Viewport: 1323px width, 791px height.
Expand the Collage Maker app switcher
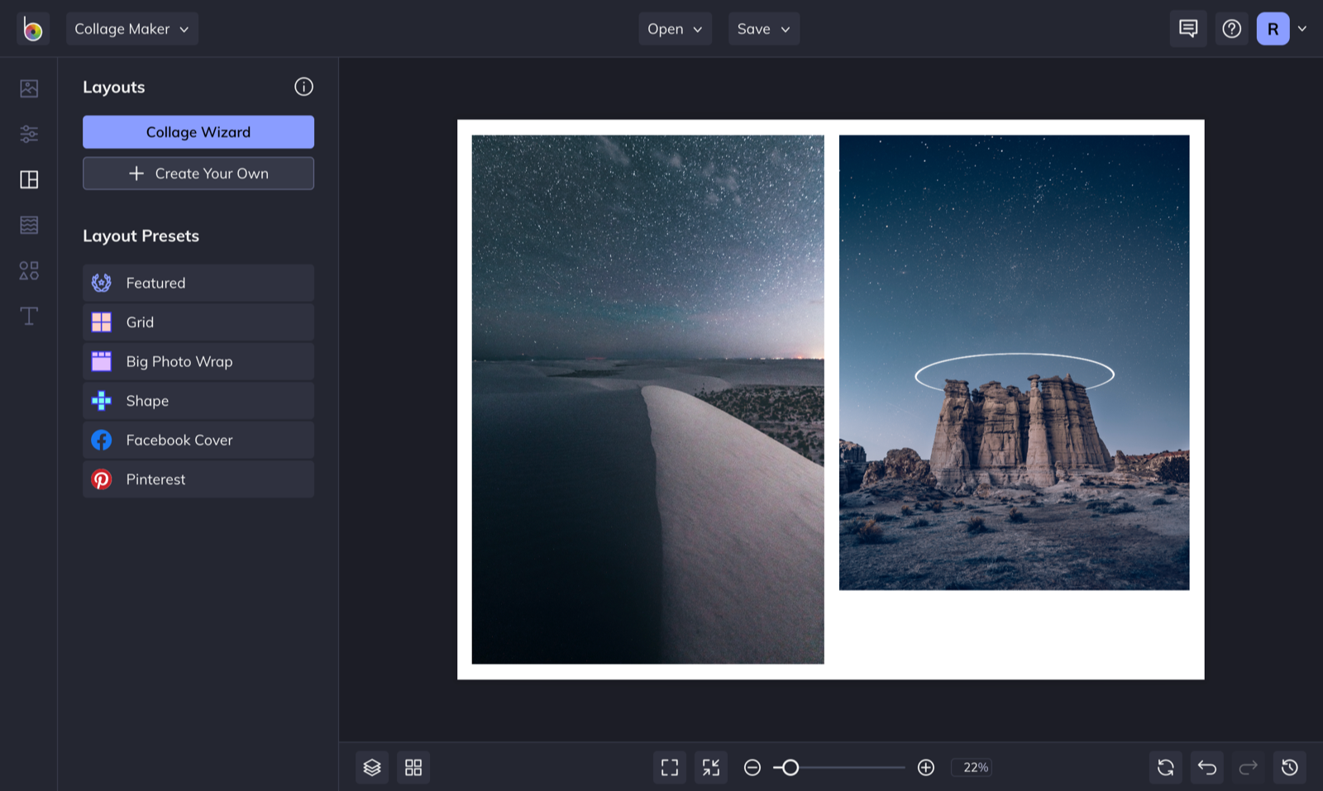(x=131, y=28)
